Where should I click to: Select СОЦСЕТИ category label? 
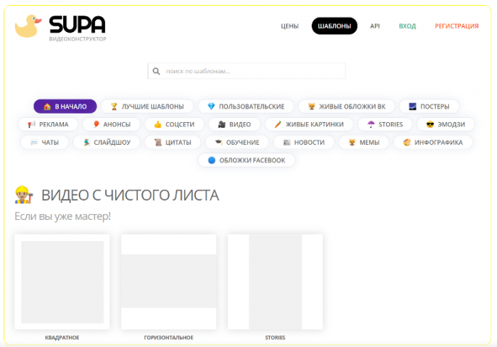coord(180,124)
